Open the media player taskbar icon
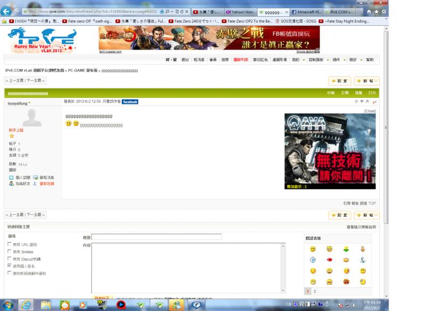The height and width of the screenshot is (311, 431). pyautogui.click(x=82, y=305)
